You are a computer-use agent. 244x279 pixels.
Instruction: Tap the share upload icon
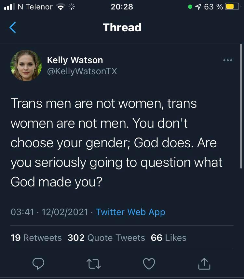(x=204, y=263)
